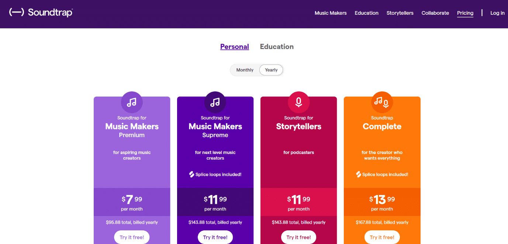This screenshot has width=508, height=244.
Task: Select the Education pricing tab
Action: (x=277, y=47)
